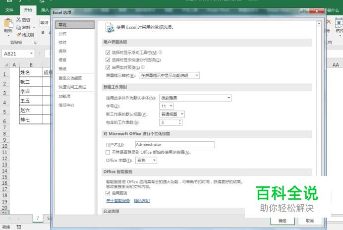Open the File tab in Excel ribbon

pos(9,10)
